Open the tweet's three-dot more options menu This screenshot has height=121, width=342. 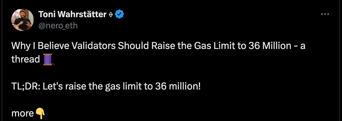tap(325, 14)
